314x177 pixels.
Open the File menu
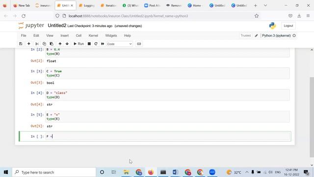point(24,35)
